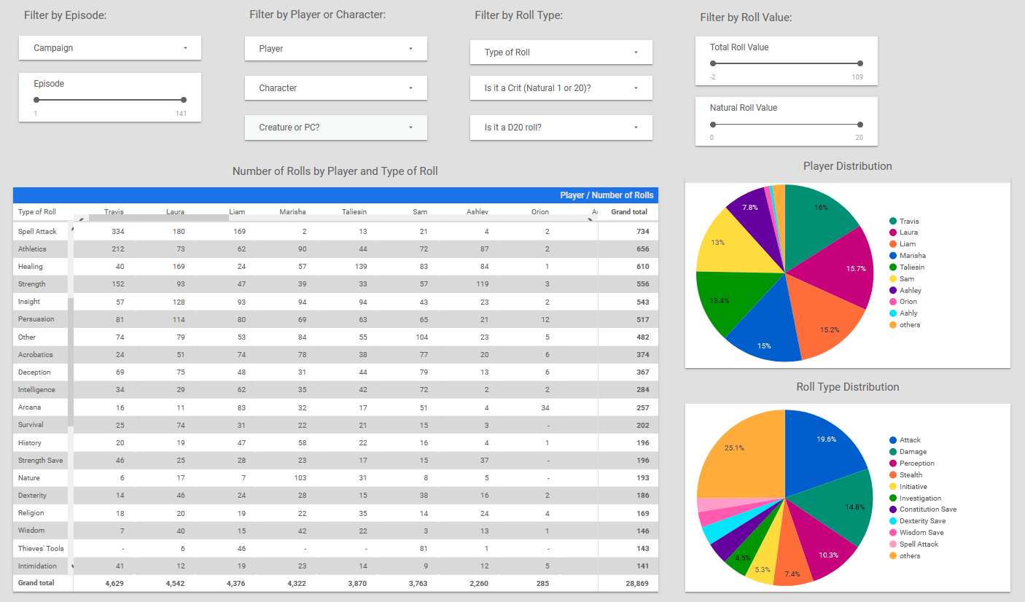Open the Creature or PC? dropdown

[x=335, y=127]
